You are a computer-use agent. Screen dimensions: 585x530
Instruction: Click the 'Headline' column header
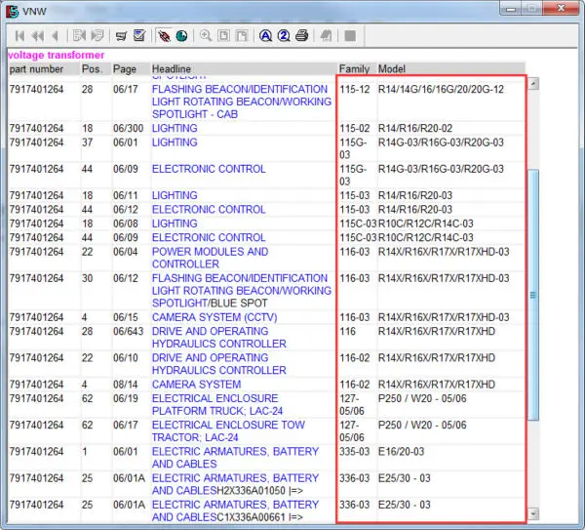[x=172, y=69]
